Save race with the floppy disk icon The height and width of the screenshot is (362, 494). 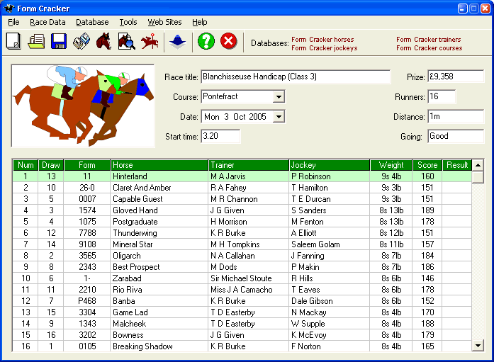[x=59, y=41]
